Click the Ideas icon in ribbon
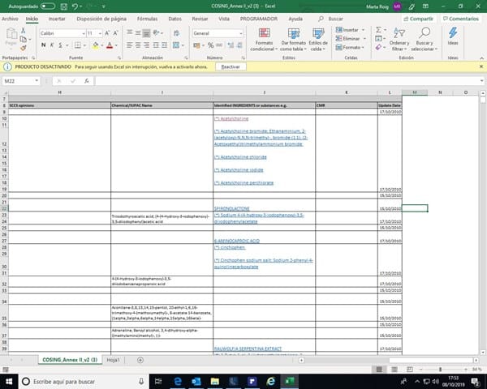Screen dimensions: 487x389 pyautogui.click(x=453, y=36)
